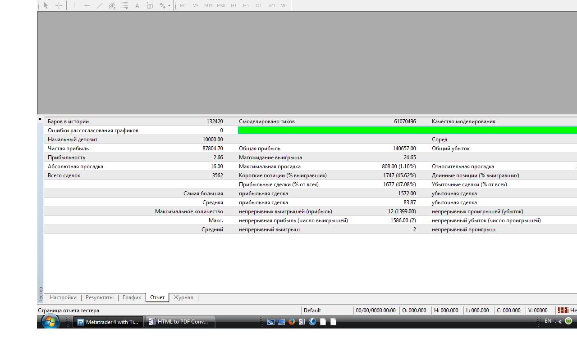Select the cursor arrow tool
Viewport: 577px width, 360px height.
[x=46, y=5]
